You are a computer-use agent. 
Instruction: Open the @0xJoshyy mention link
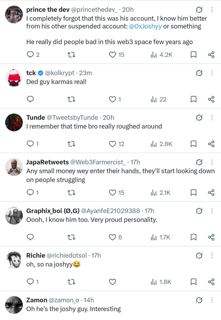145,26
